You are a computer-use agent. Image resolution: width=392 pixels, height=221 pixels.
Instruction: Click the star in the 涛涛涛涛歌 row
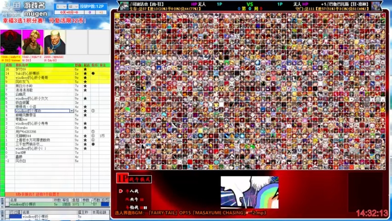pyautogui.click(x=85, y=90)
